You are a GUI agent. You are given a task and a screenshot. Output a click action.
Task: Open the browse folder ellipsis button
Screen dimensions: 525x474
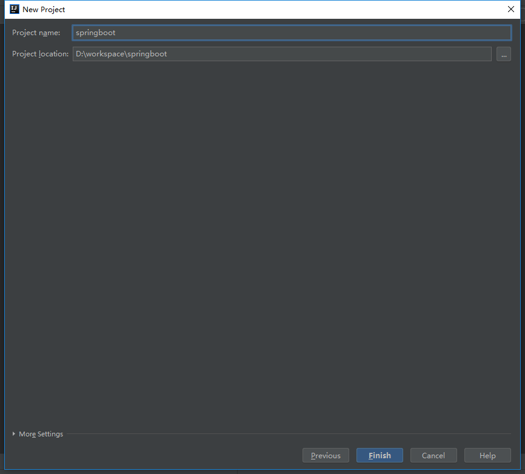(x=504, y=54)
